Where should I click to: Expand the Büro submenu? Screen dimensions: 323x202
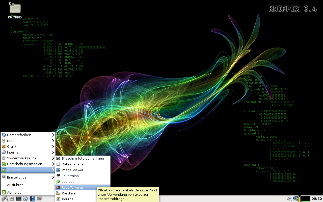28,141
